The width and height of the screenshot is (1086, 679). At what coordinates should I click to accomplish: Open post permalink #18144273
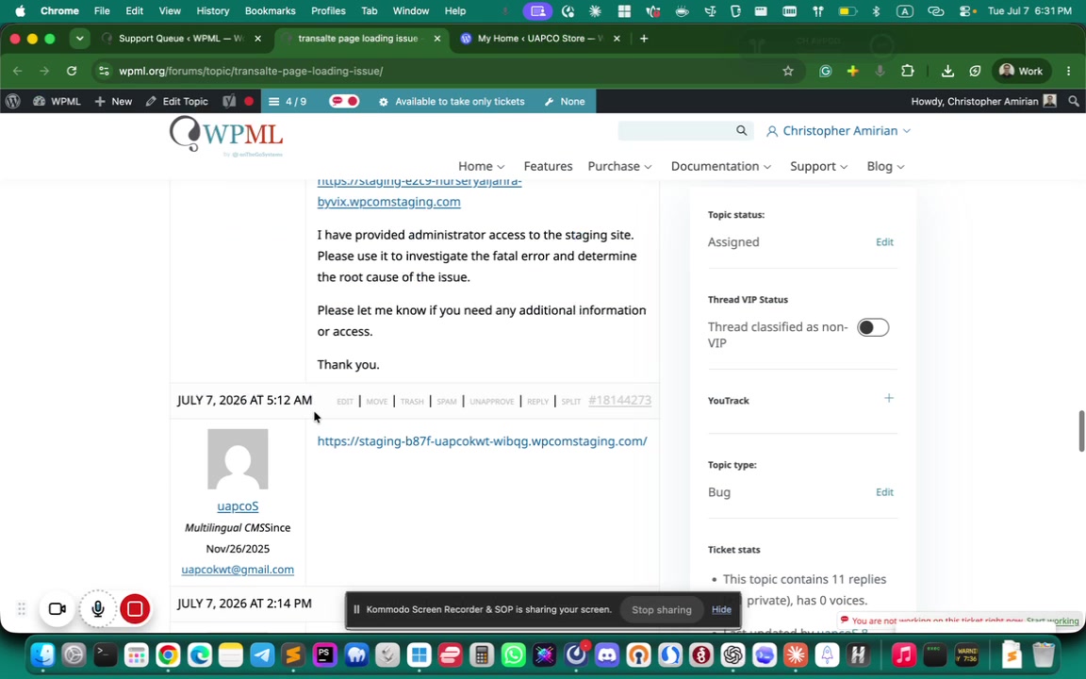click(x=620, y=400)
